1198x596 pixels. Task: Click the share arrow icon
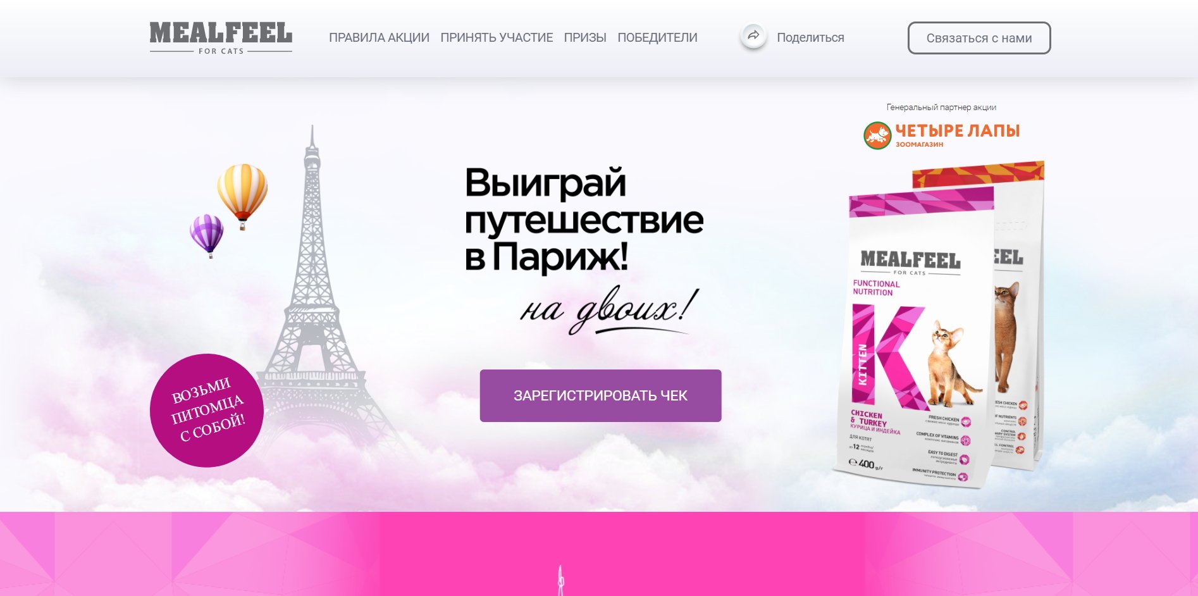(x=753, y=36)
